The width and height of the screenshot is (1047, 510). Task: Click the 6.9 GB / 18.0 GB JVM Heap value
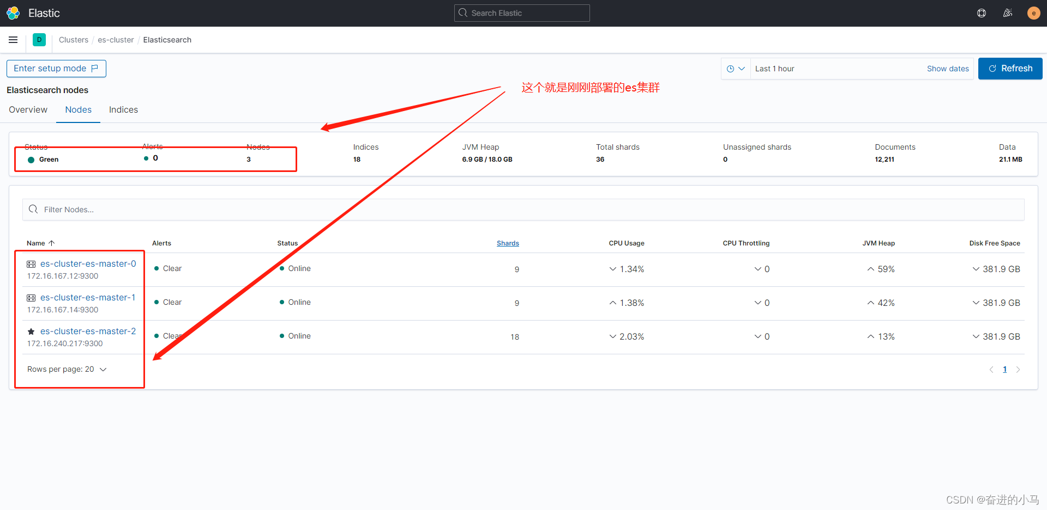tap(487, 159)
